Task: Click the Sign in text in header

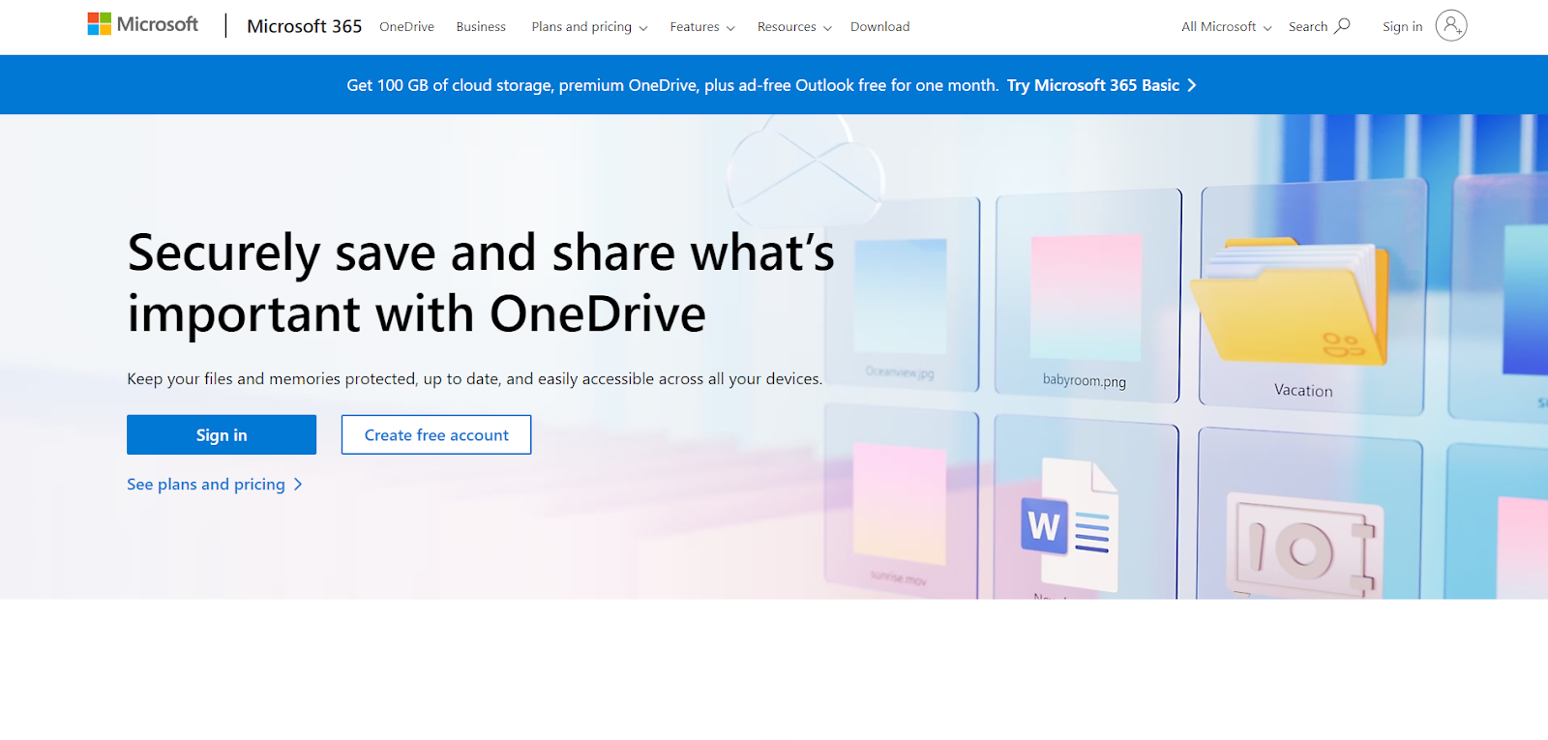Action: [1402, 27]
